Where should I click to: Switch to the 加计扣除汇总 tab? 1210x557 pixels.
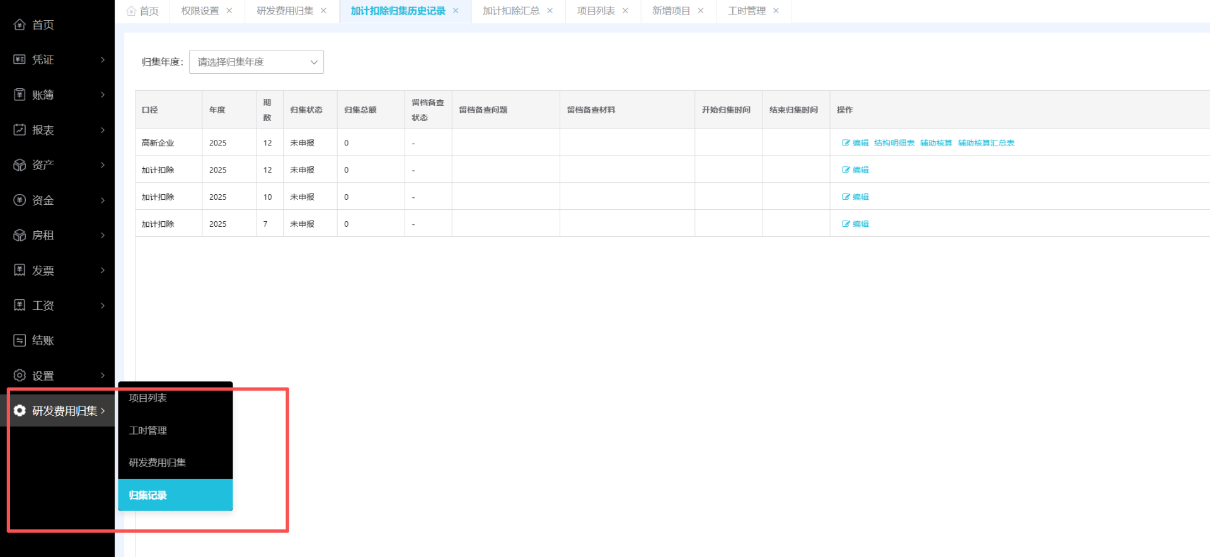pyautogui.click(x=510, y=11)
